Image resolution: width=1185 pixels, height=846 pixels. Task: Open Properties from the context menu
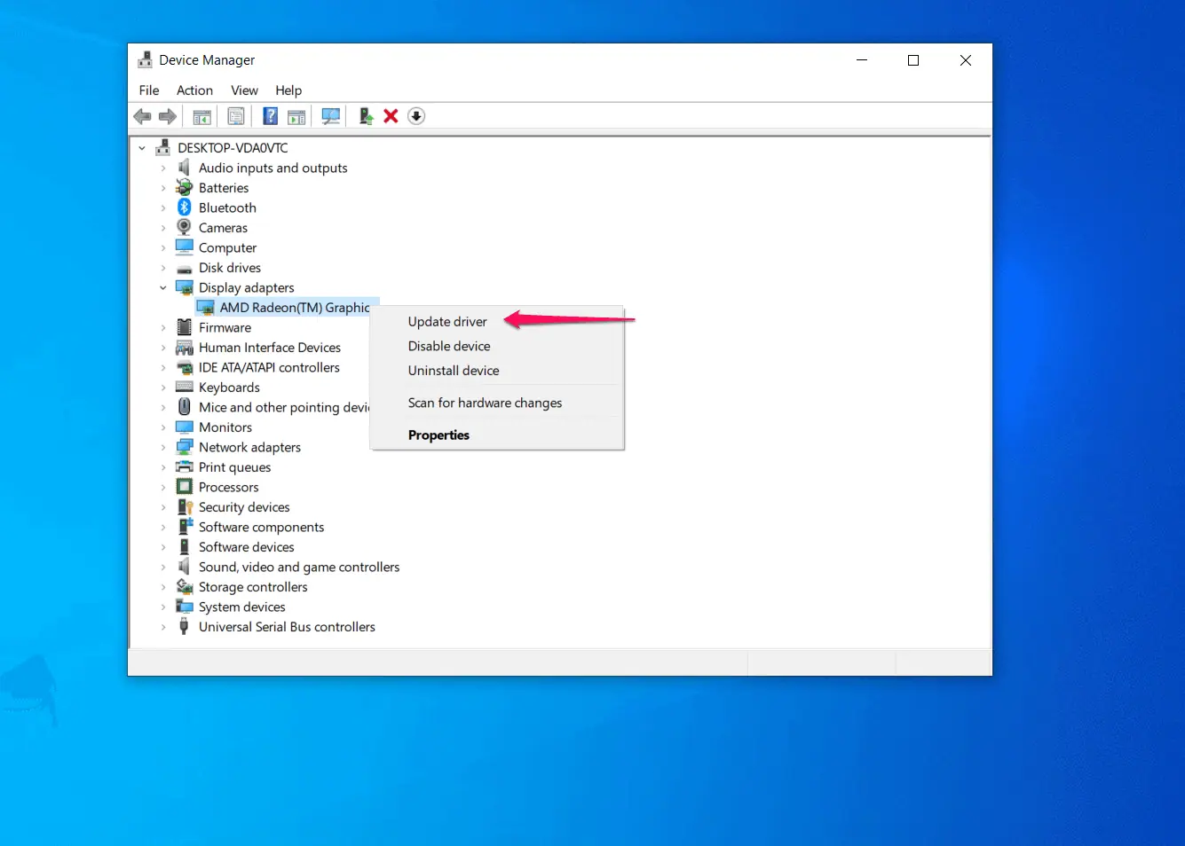point(438,435)
